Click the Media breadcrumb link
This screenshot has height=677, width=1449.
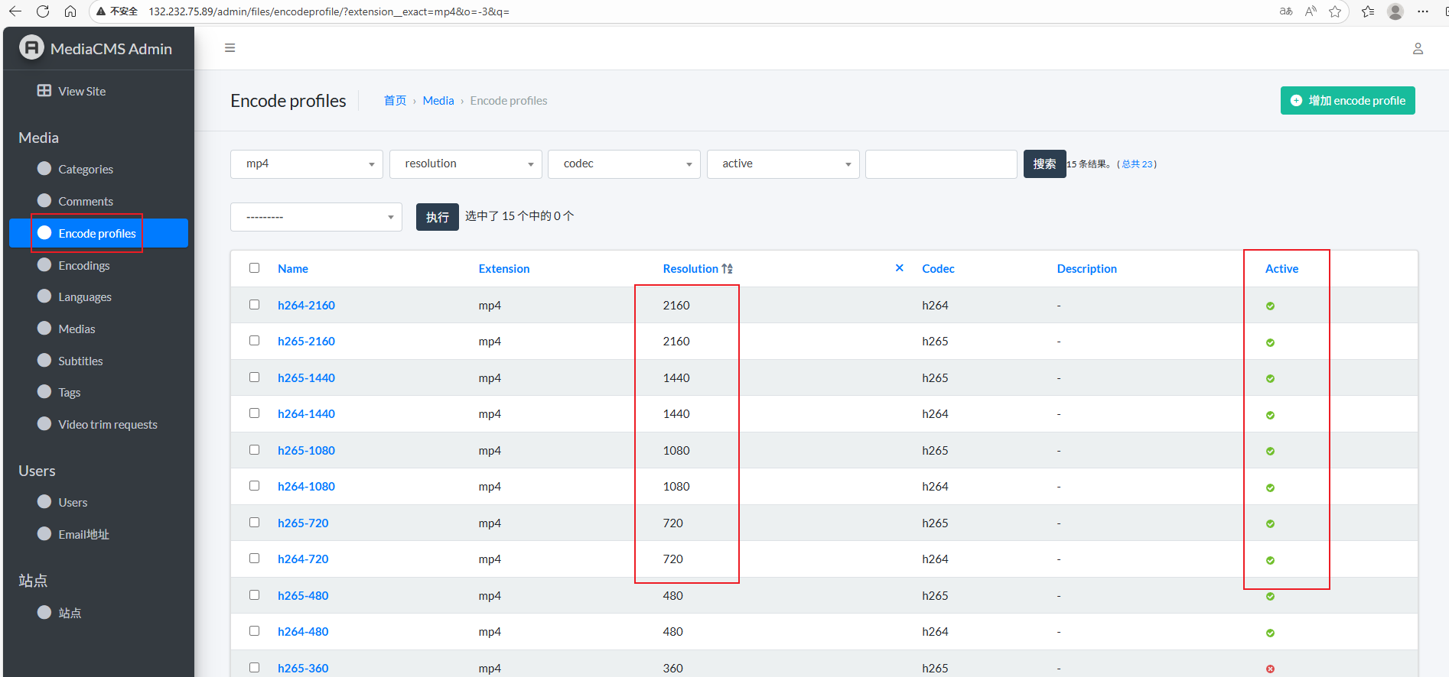tap(438, 100)
